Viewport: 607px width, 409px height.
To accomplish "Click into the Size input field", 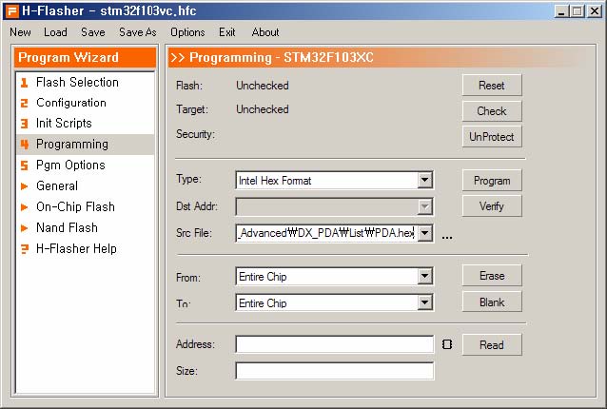I will pos(335,371).
